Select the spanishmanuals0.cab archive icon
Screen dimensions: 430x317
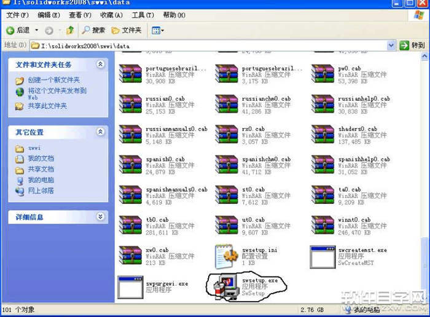[x=130, y=195]
